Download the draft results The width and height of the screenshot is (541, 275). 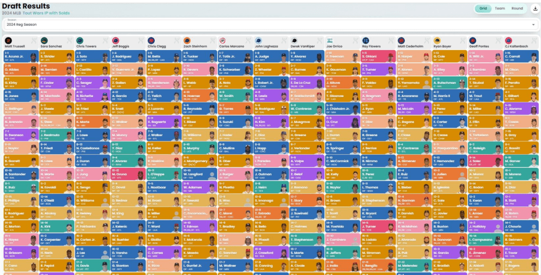pos(534,8)
